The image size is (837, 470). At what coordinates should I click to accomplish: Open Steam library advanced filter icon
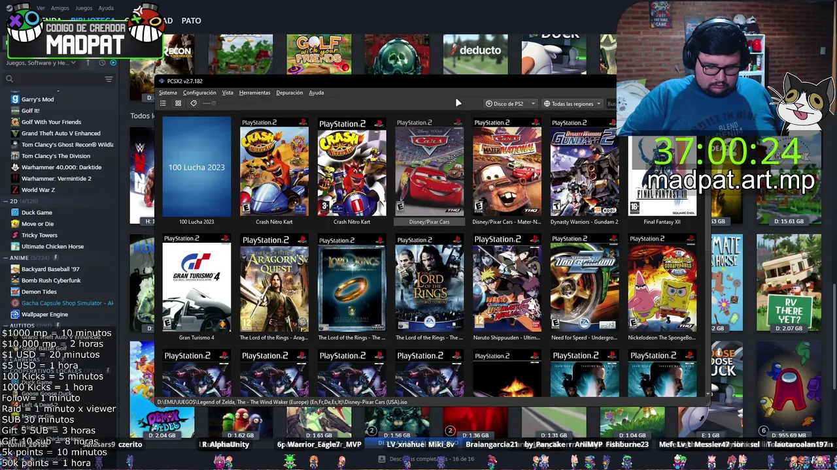pos(109,79)
